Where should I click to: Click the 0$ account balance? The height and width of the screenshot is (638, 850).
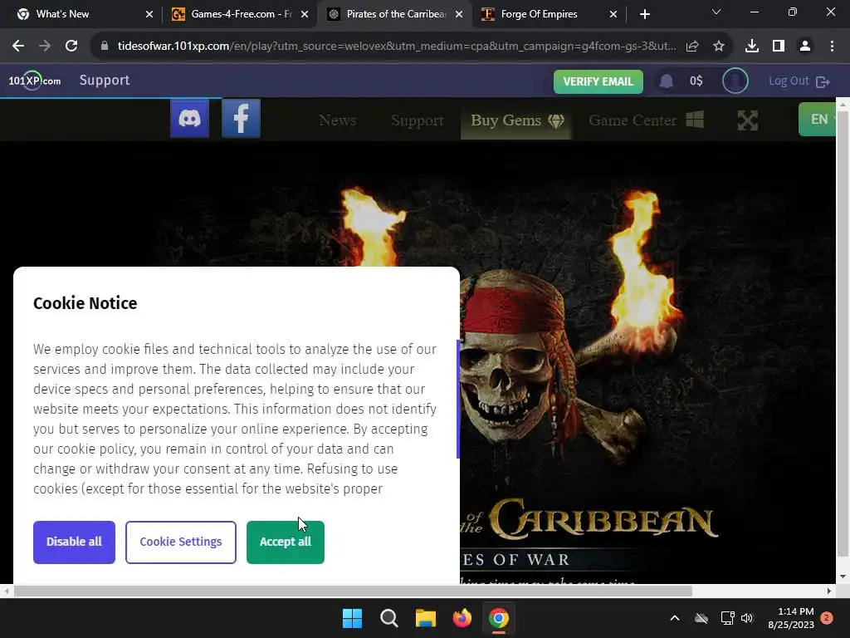[x=696, y=81]
